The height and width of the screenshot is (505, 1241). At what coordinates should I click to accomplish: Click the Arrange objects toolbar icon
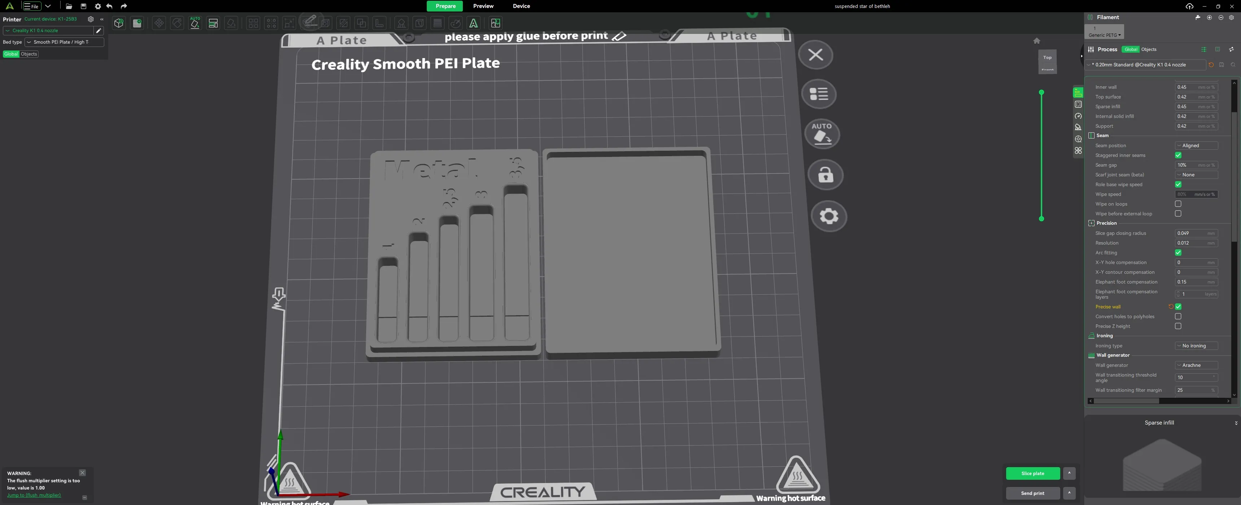tap(213, 23)
